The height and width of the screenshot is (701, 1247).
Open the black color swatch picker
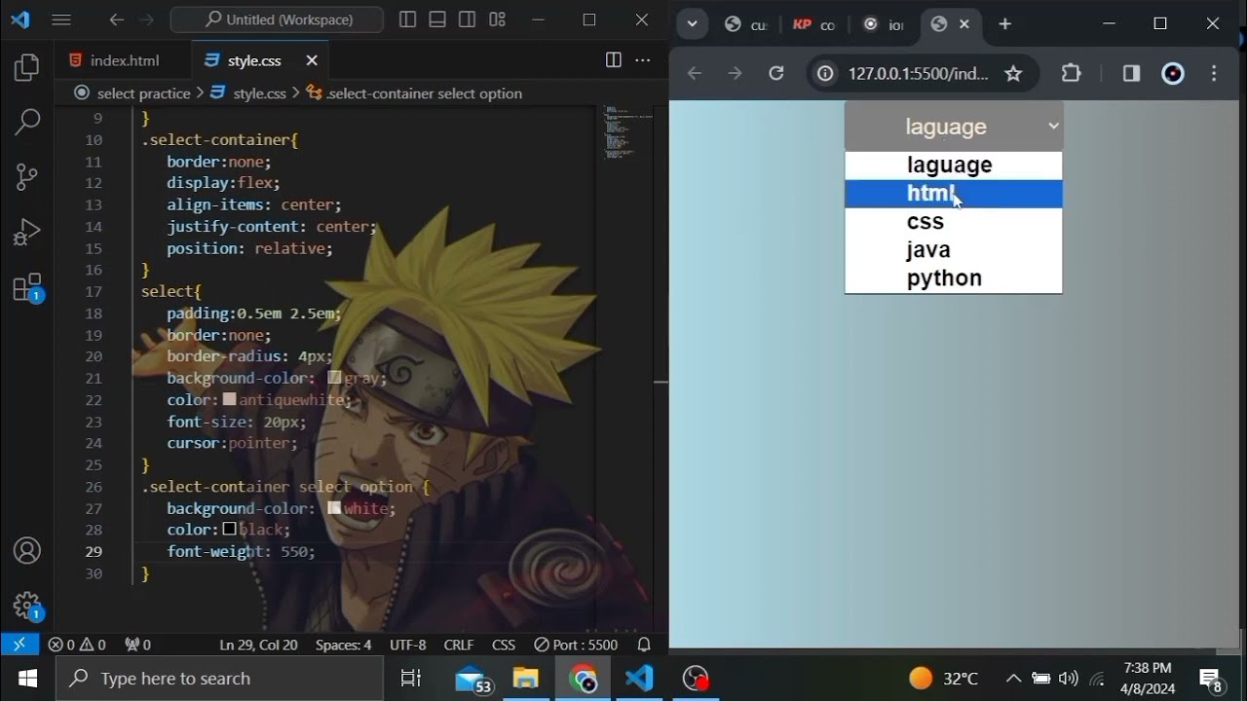229,529
